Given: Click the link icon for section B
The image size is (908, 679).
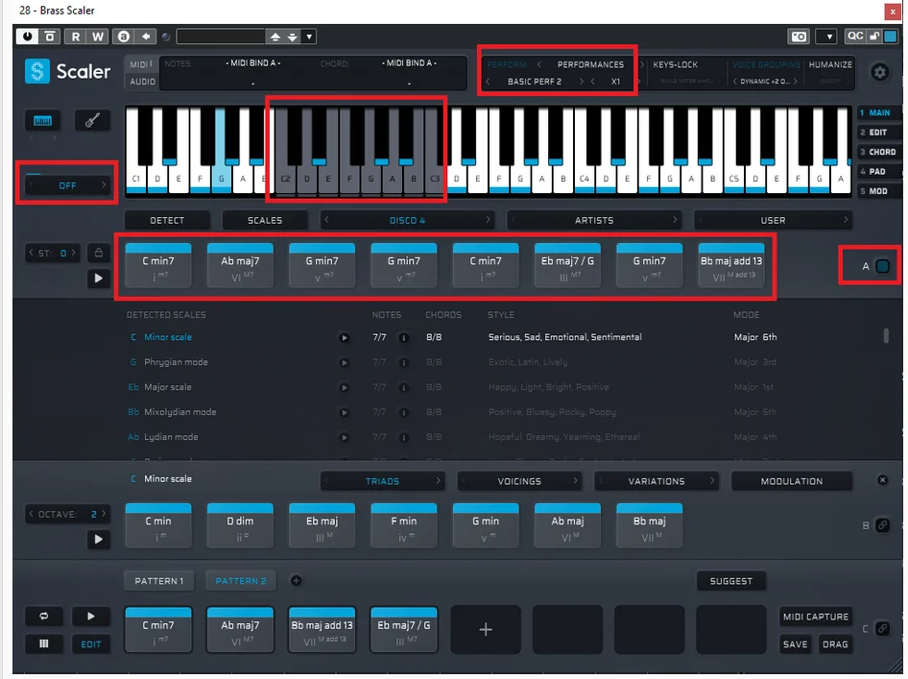Looking at the screenshot, I should (x=882, y=525).
